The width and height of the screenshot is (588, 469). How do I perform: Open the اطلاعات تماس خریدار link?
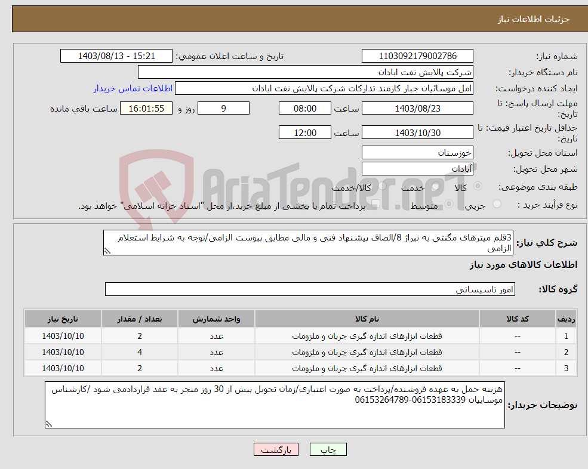133,88
